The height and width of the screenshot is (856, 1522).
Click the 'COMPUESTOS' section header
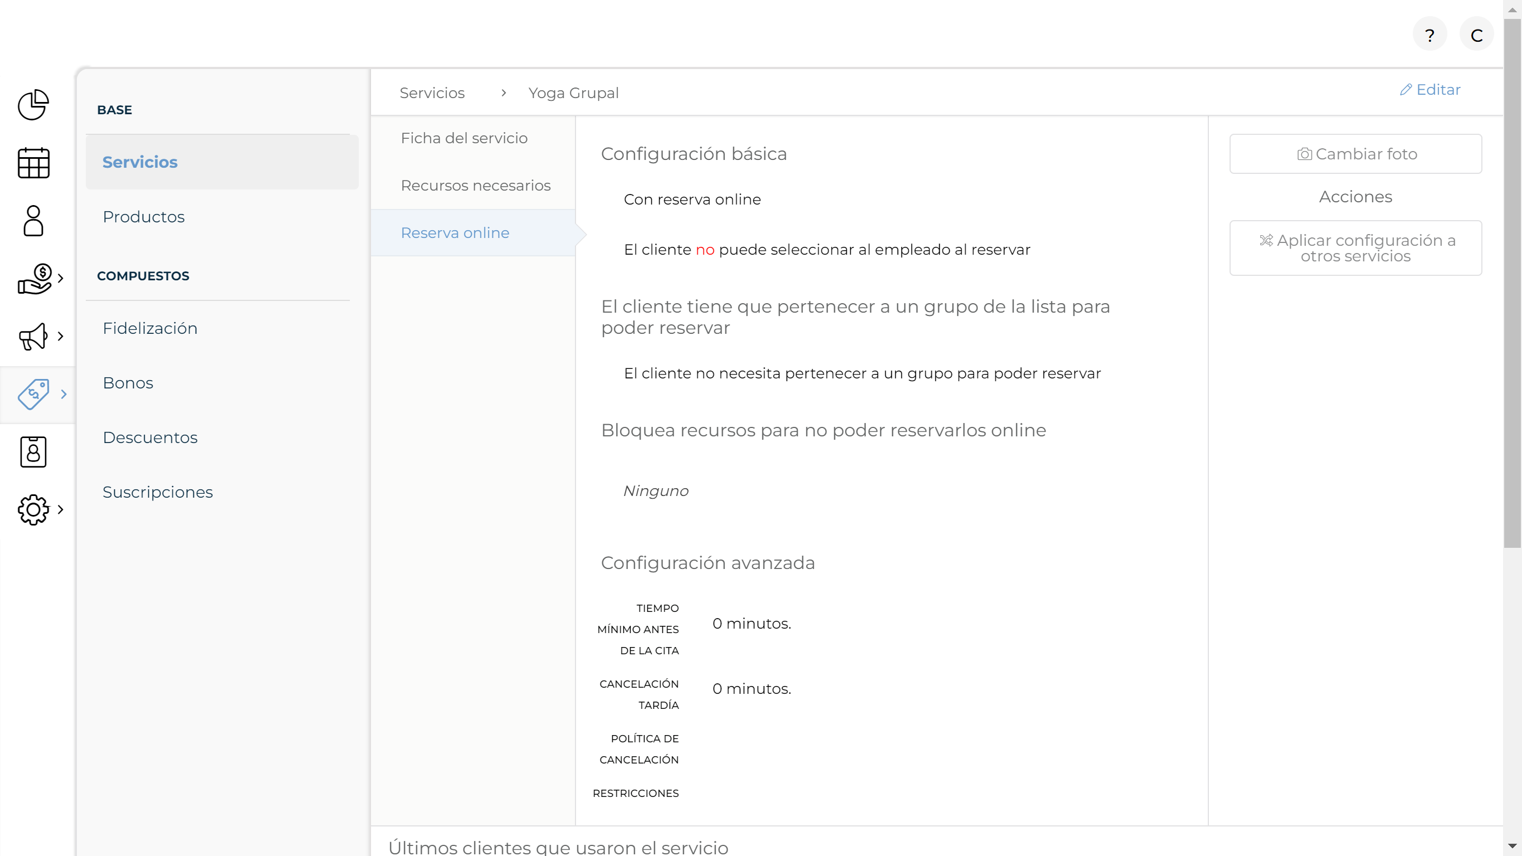pos(143,276)
